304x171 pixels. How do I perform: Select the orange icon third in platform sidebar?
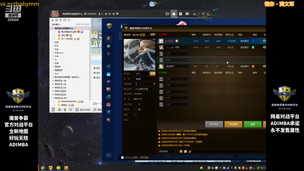tap(108, 54)
